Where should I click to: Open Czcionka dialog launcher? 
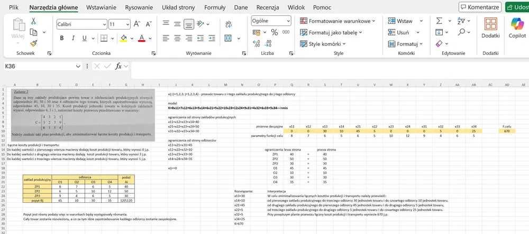point(153,53)
